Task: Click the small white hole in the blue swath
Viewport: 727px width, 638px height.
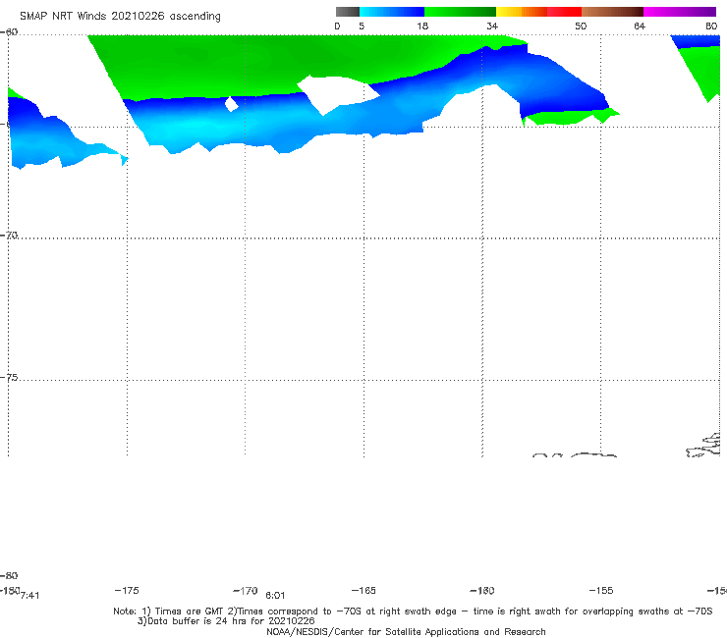Action: coord(231,104)
